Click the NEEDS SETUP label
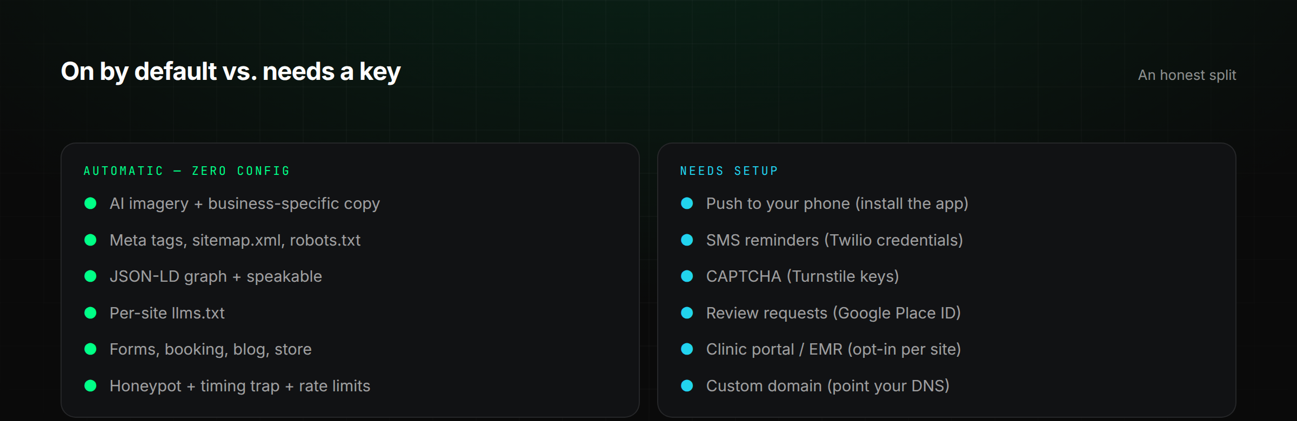 (729, 171)
